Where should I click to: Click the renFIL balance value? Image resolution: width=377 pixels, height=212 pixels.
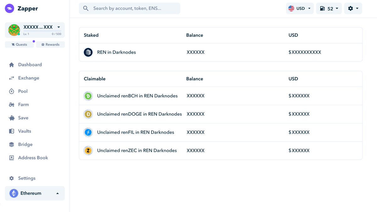click(x=195, y=132)
